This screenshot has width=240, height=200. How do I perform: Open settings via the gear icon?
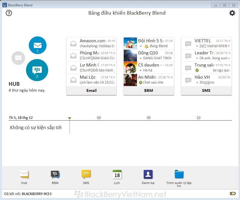coord(232,13)
